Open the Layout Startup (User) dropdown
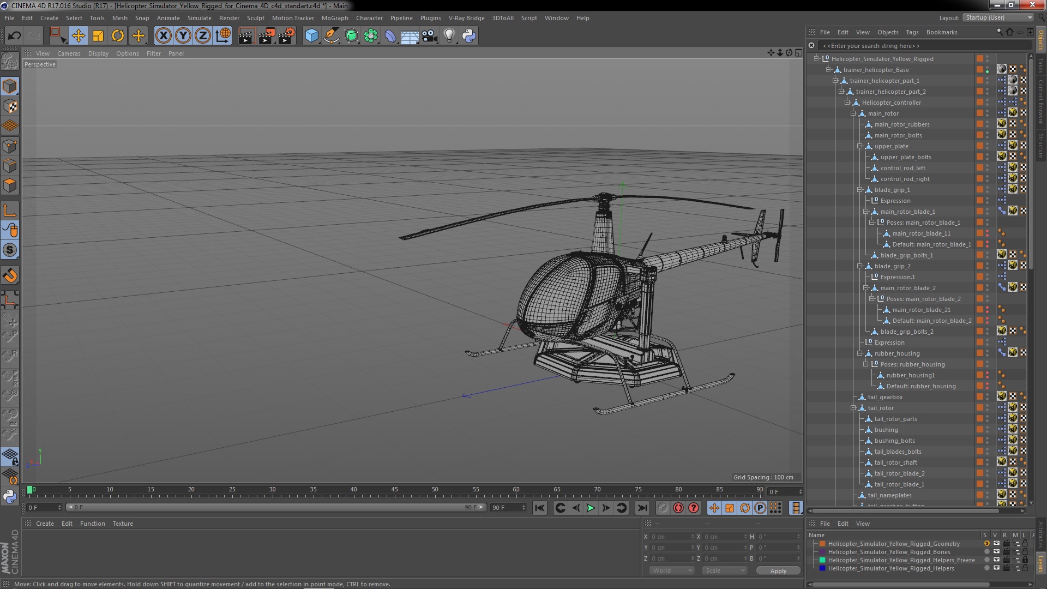The width and height of the screenshot is (1047, 589). point(997,17)
